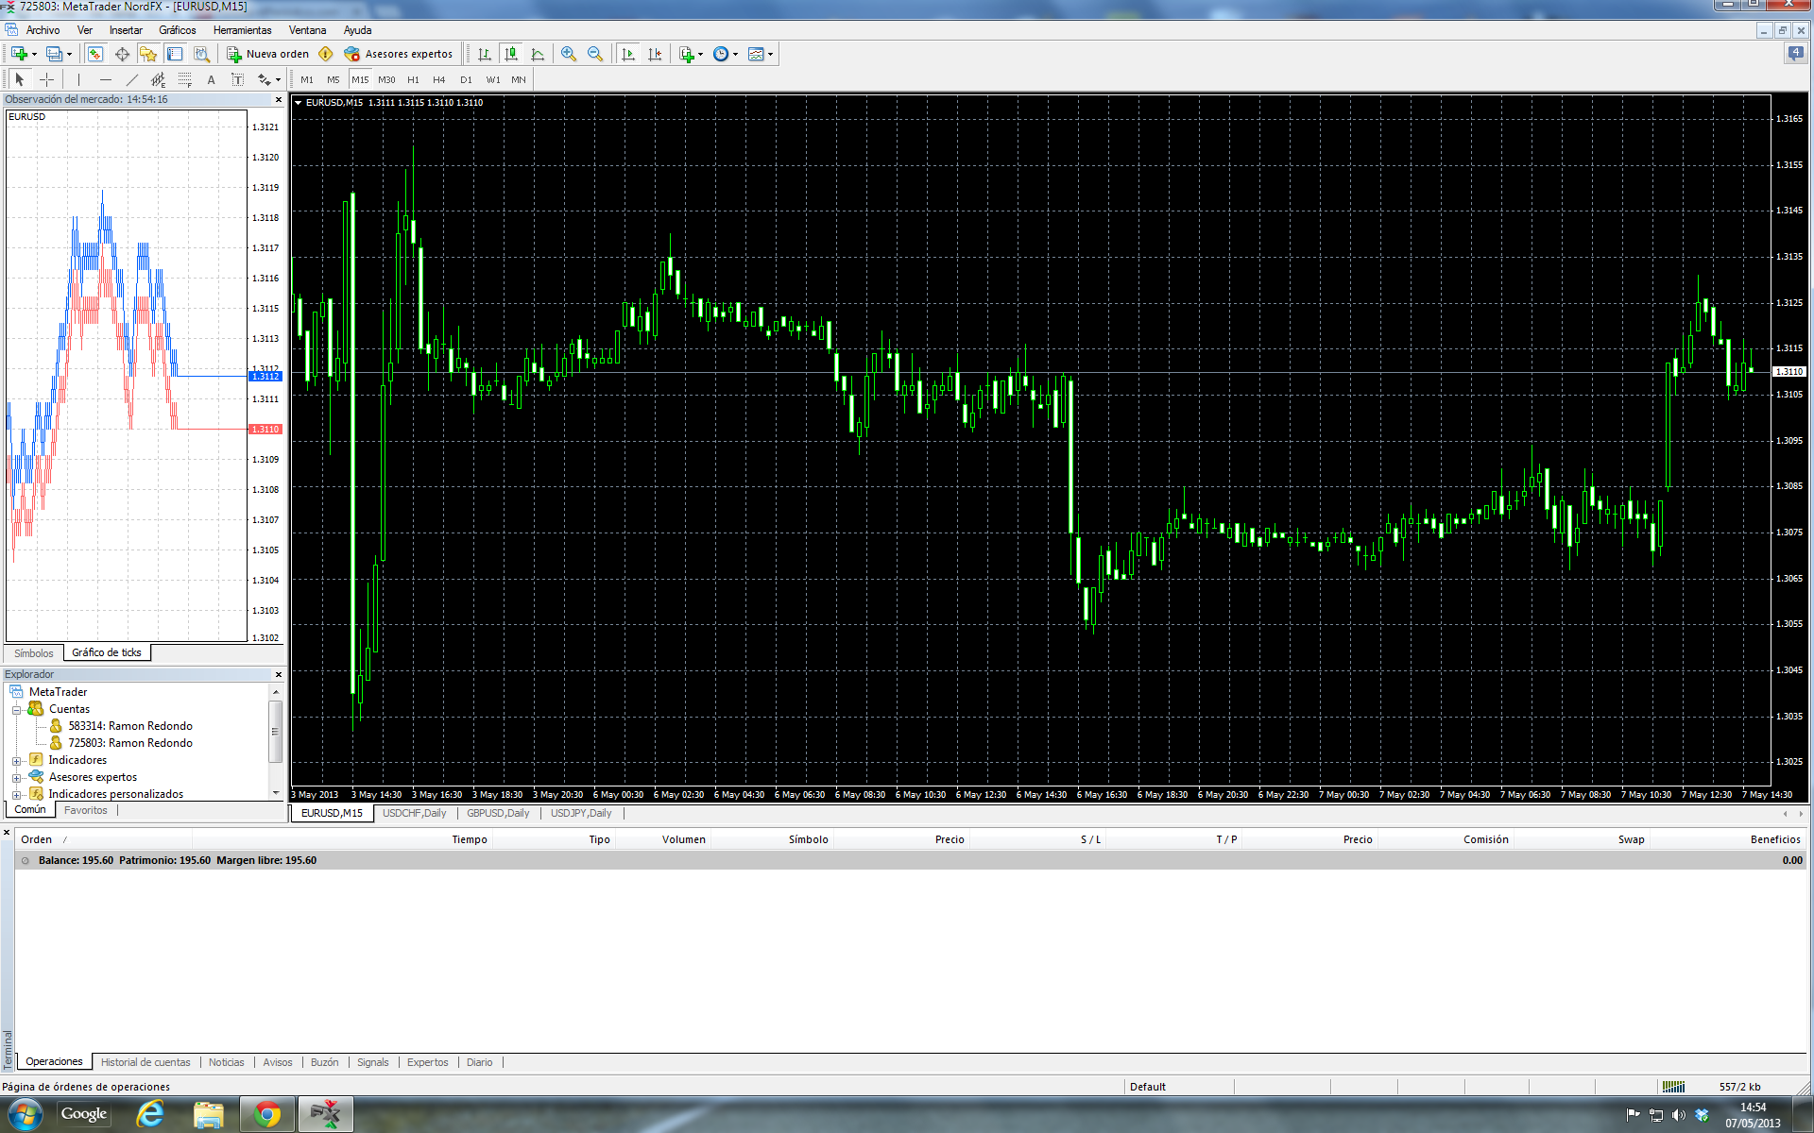This screenshot has width=1814, height=1133.
Task: Select the crosshair cursor tool
Action: tap(46, 79)
